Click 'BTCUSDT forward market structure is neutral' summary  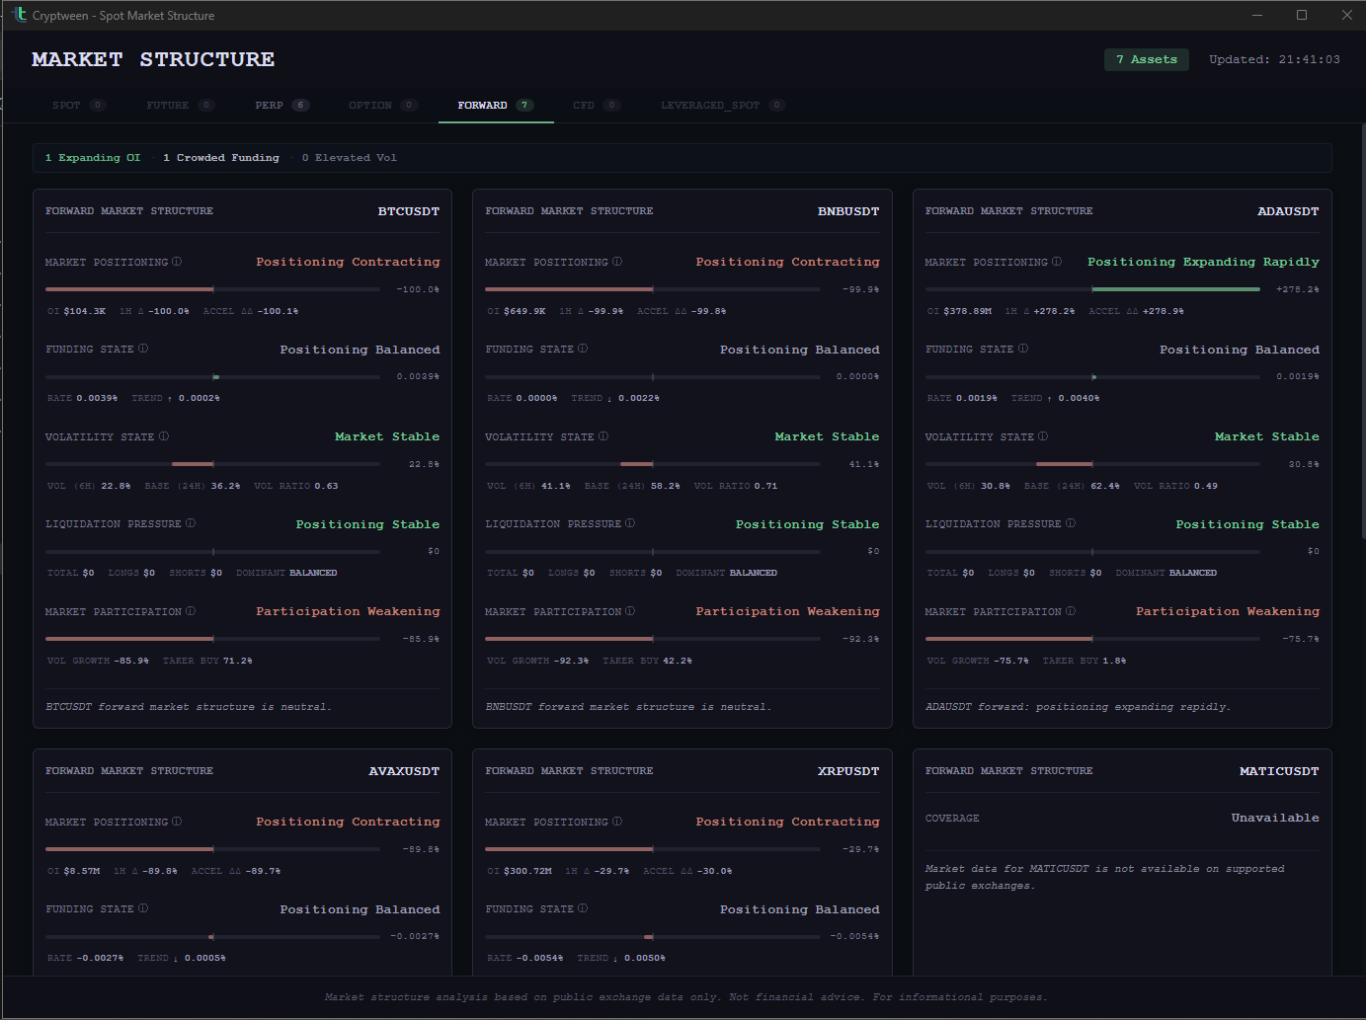tap(189, 707)
